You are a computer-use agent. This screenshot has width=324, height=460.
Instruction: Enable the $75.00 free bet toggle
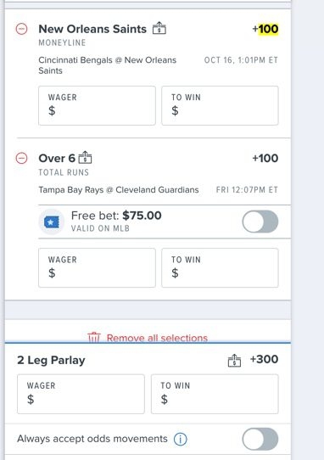tap(260, 222)
